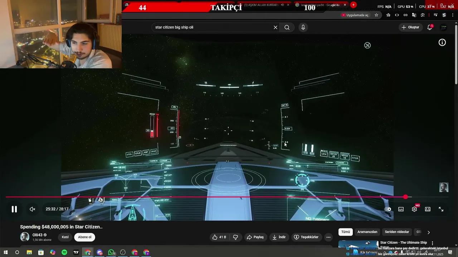Open 'Star Citizen - The Ultimate Ship' suggested video
The height and width of the screenshot is (257, 458).
(x=404, y=243)
